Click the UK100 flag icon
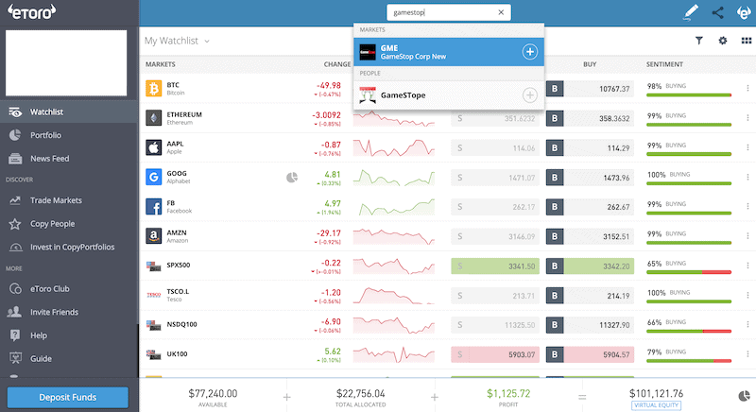 click(x=153, y=354)
